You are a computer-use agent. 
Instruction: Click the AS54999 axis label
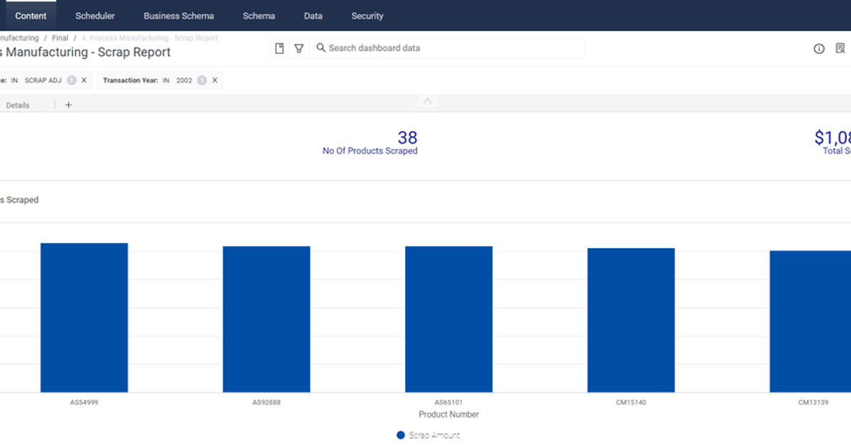pyautogui.click(x=84, y=402)
